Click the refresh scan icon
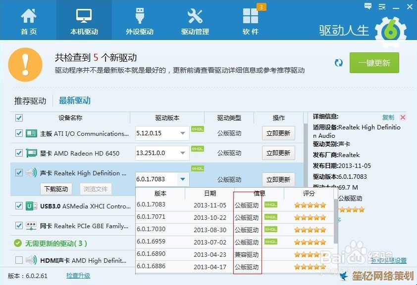Screen dimensions: 417x285 click(x=339, y=63)
